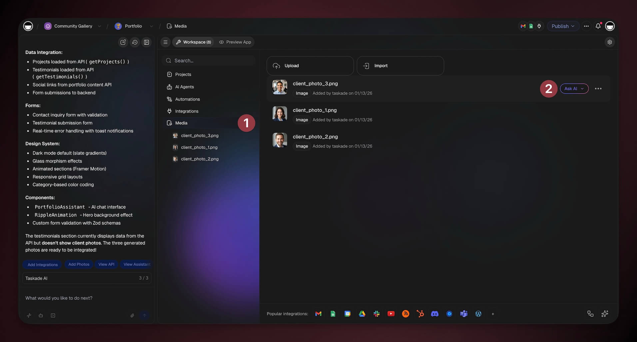Click the HubSpot integration icon
The image size is (637, 342).
point(420,314)
